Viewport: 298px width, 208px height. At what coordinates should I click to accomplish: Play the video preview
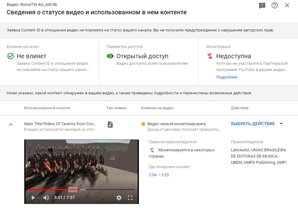click(33, 198)
